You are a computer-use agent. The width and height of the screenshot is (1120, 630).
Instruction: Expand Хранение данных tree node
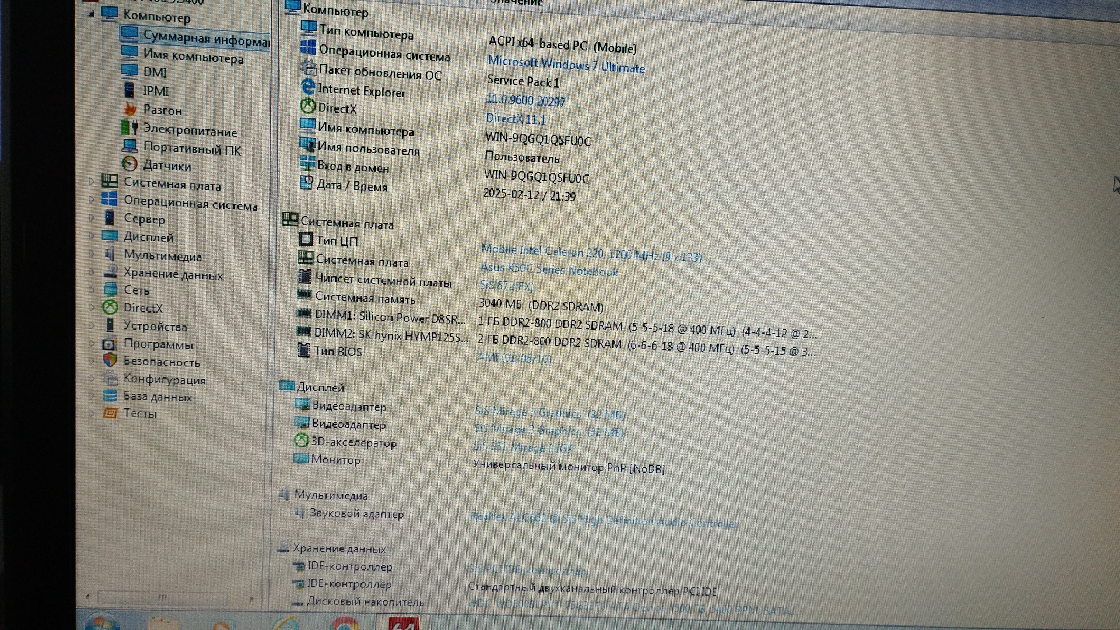pos(92,272)
